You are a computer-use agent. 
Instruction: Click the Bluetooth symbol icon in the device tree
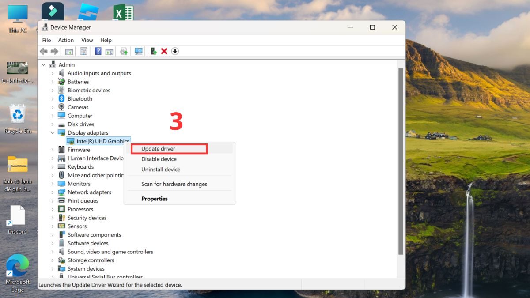click(62, 99)
